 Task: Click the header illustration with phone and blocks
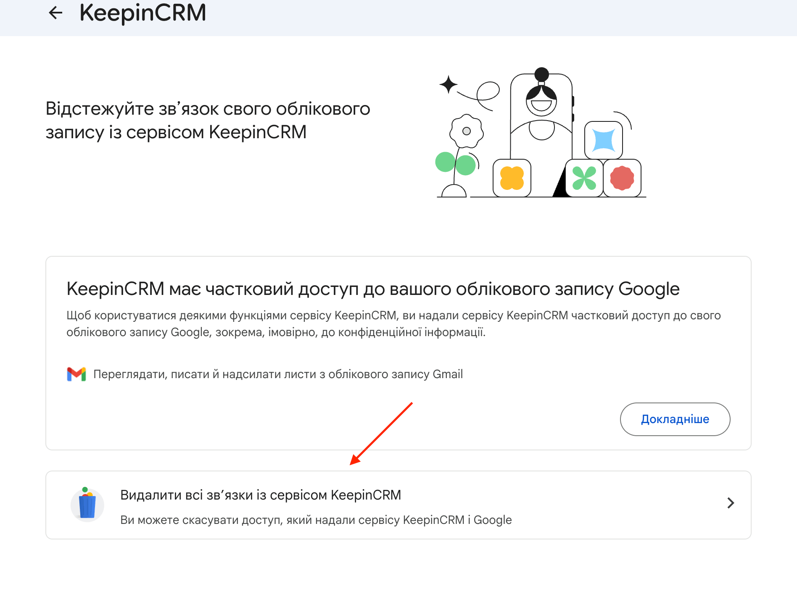point(541,132)
